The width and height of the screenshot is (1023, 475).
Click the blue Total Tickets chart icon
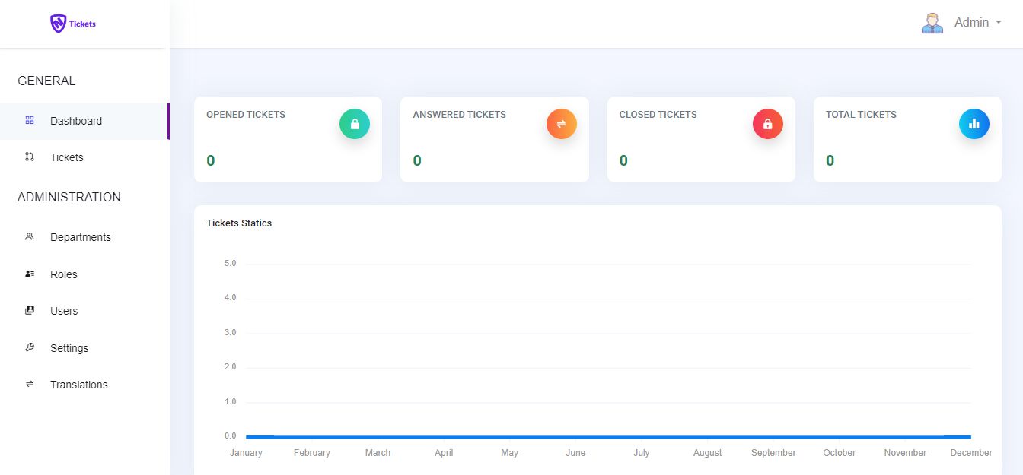[x=974, y=124]
